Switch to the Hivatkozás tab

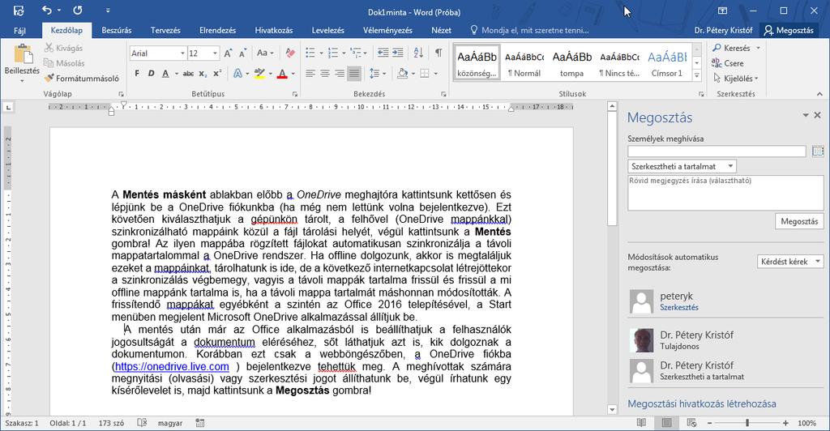[x=274, y=31]
